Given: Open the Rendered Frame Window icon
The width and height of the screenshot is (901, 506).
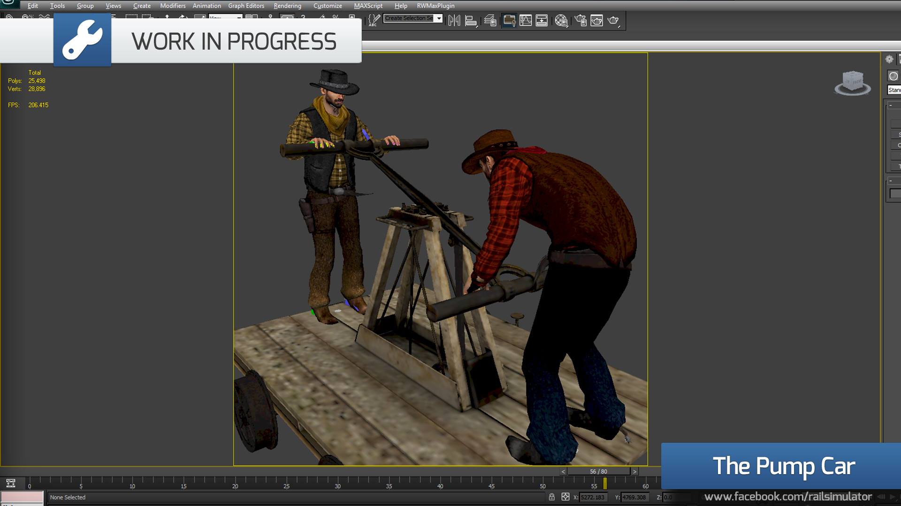Looking at the screenshot, I should 596,21.
